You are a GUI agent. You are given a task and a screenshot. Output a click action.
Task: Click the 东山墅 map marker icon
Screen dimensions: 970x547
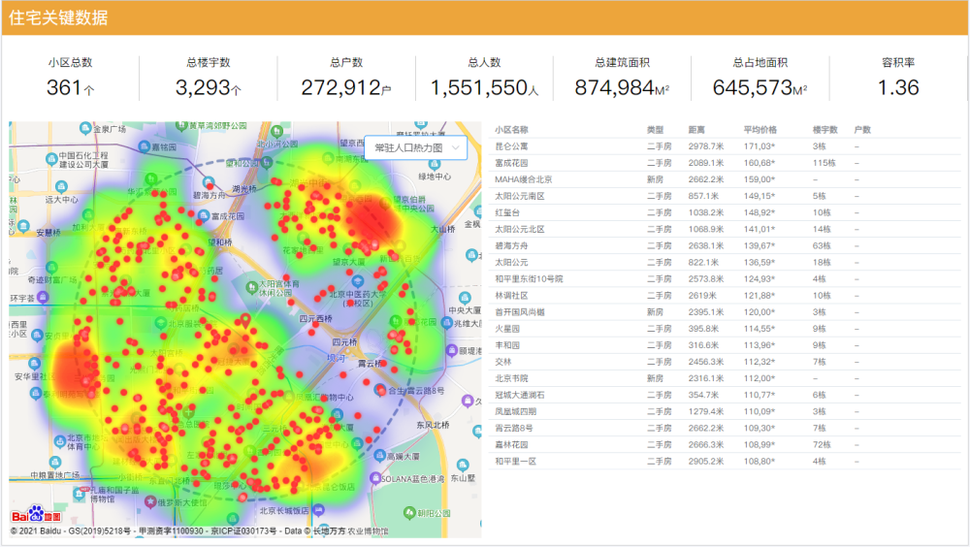(x=463, y=466)
